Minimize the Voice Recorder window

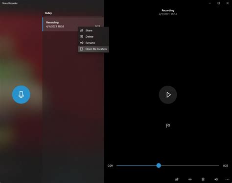(x=210, y=3)
